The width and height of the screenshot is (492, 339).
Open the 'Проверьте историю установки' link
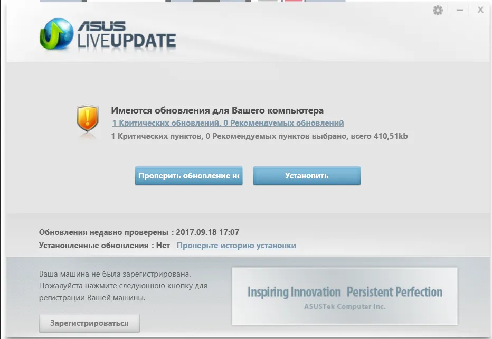(x=236, y=246)
